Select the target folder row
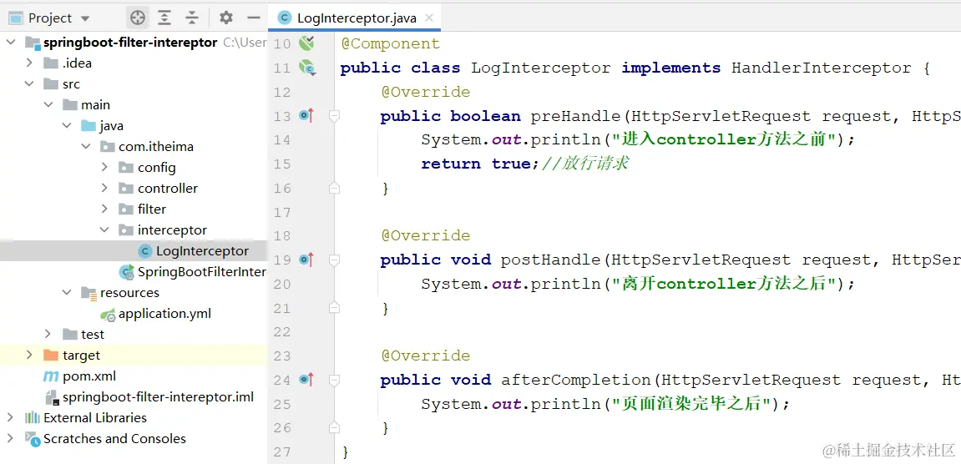The width and height of the screenshot is (961, 464). (x=134, y=355)
